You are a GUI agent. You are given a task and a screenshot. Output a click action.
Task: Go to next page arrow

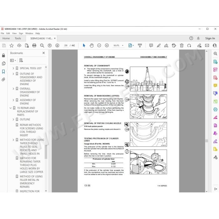click(x=57, y=45)
